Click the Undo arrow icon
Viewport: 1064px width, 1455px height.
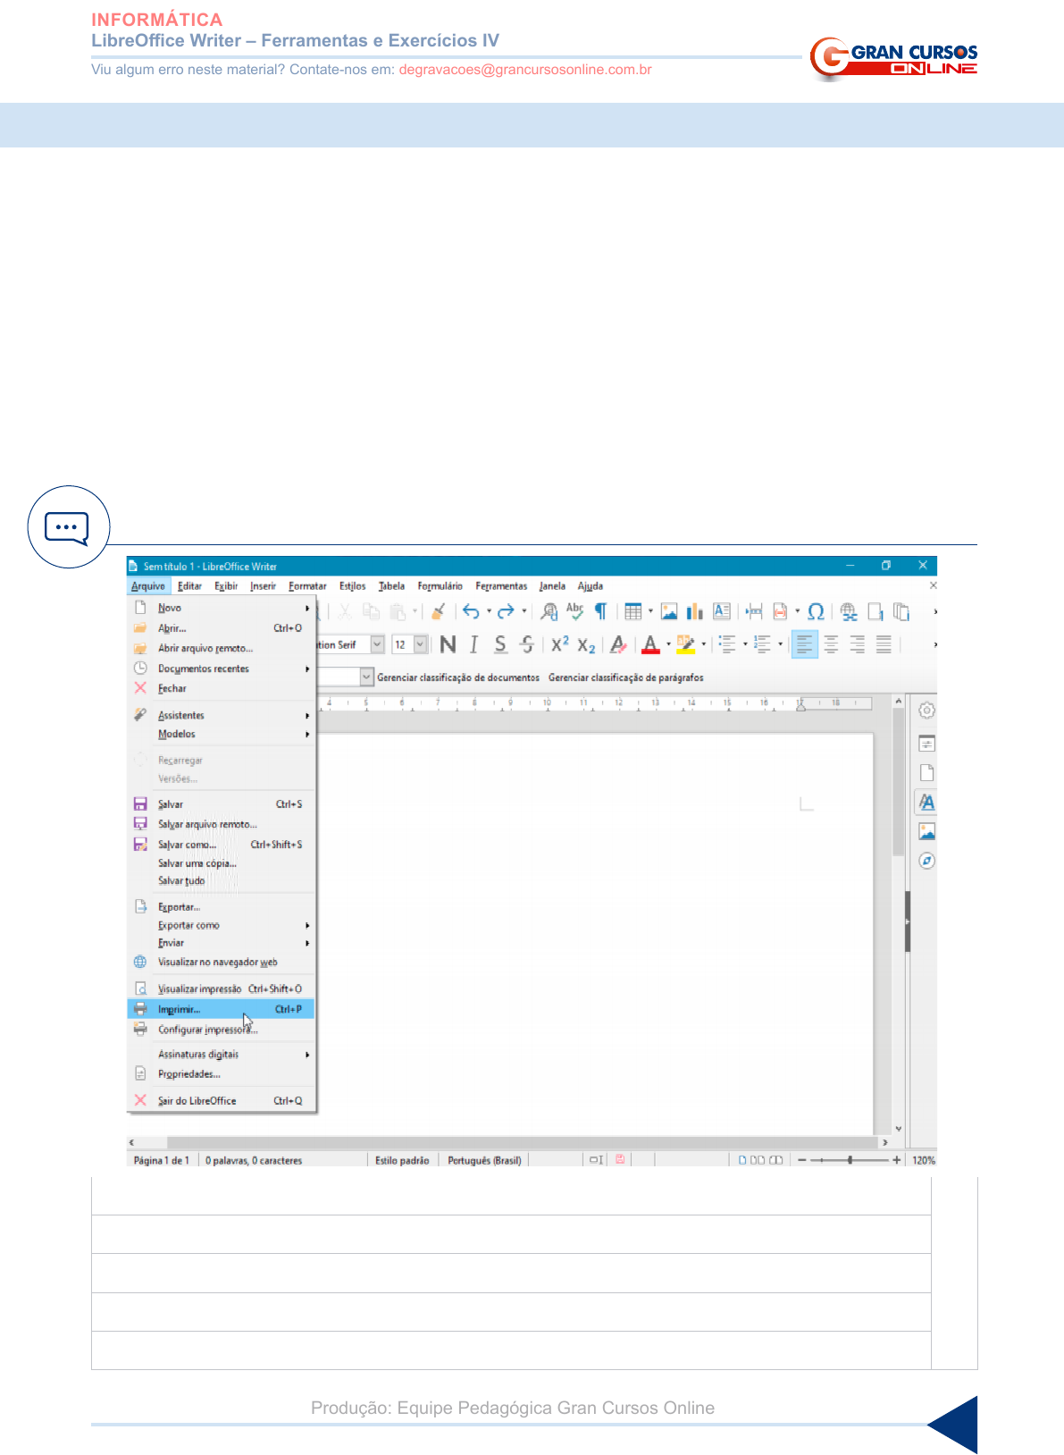pos(471,612)
